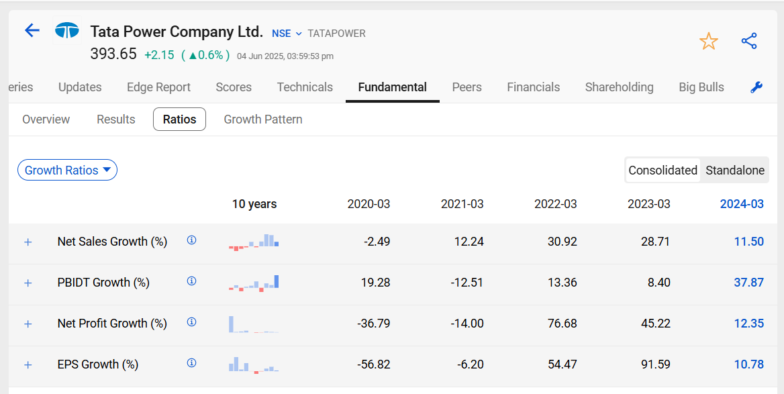Click the +2.15 price change value
The width and height of the screenshot is (784, 394).
coord(159,55)
